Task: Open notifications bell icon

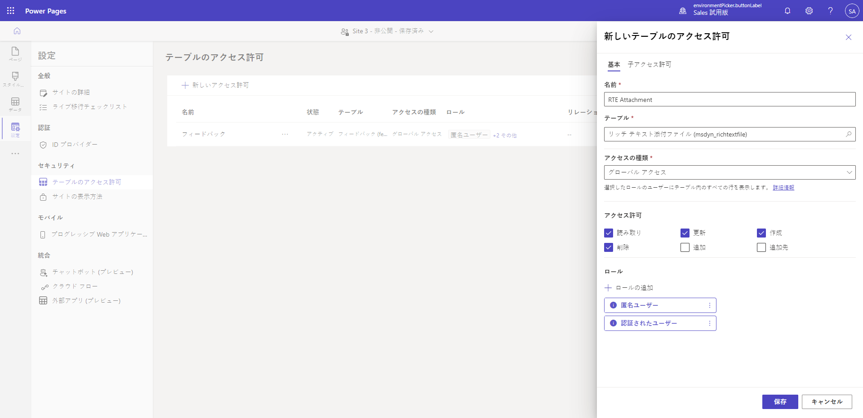Action: 787,11
